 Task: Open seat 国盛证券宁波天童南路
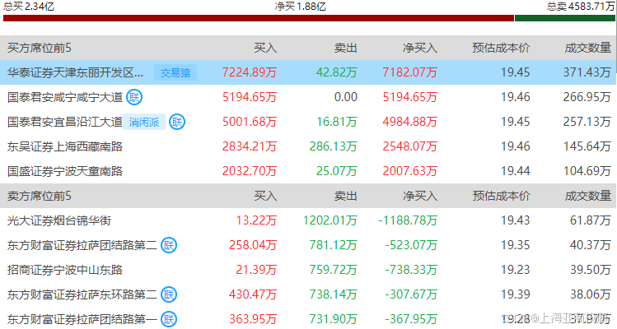point(65,171)
